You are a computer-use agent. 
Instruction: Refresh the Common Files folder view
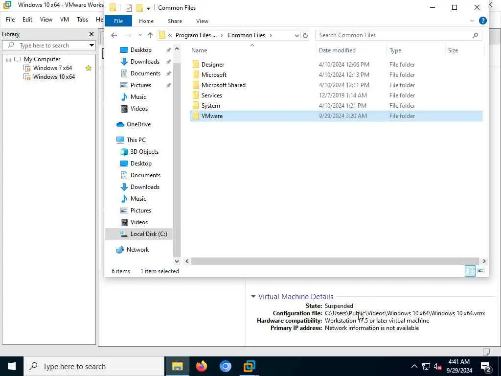(x=305, y=35)
